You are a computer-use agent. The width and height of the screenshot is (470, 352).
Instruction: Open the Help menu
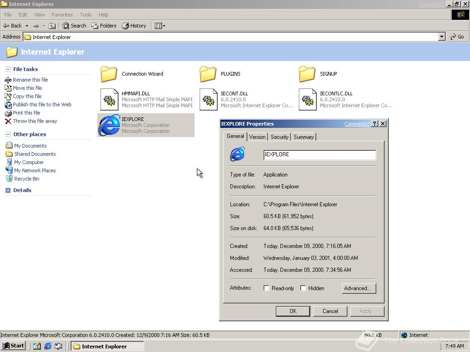(103, 15)
